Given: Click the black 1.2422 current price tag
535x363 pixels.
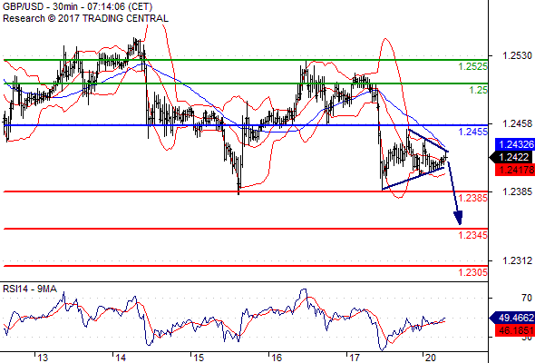Looking at the screenshot, I should [511, 157].
